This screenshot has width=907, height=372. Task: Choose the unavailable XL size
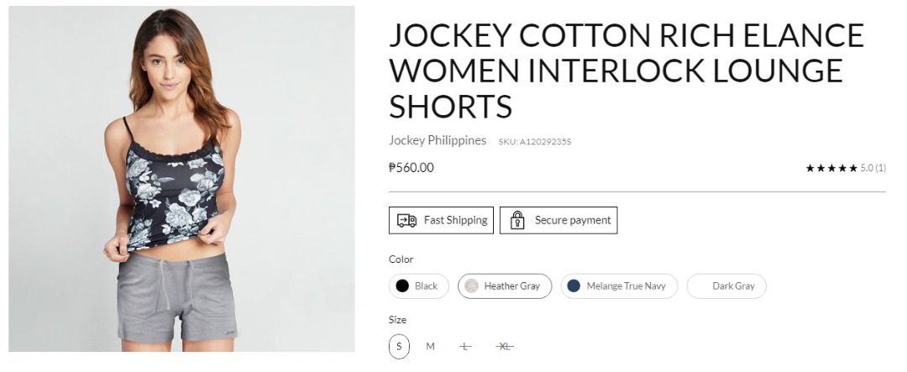[504, 346]
